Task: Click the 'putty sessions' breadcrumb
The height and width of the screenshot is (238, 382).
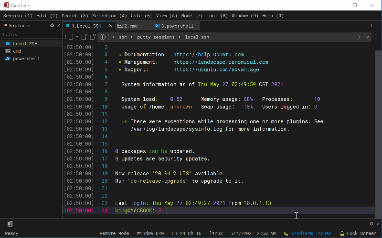Action: click(x=156, y=37)
